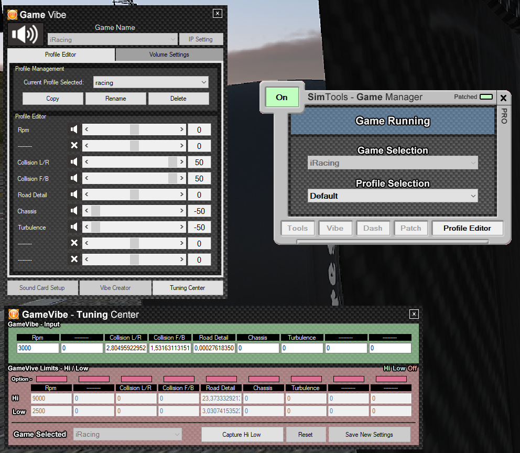The image size is (520, 453).
Task: Toggle the Collision L/R limits option bar
Action: point(136,379)
